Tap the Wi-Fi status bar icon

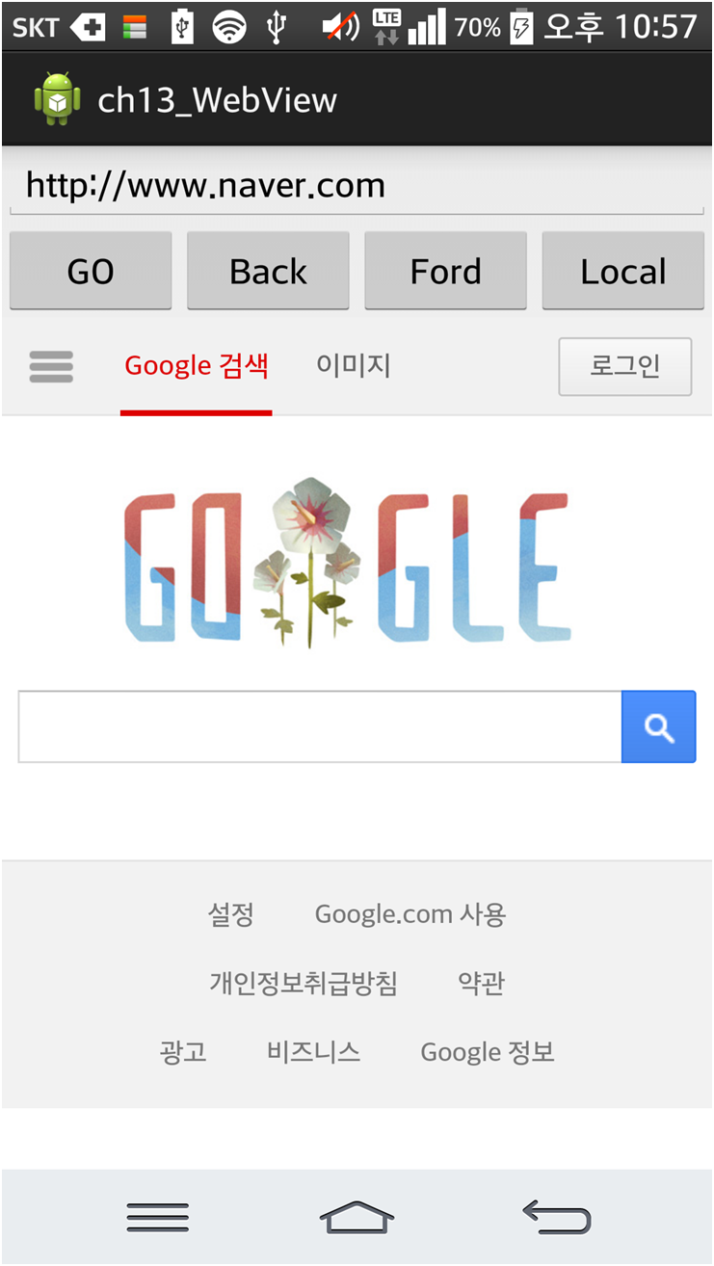pyautogui.click(x=229, y=26)
